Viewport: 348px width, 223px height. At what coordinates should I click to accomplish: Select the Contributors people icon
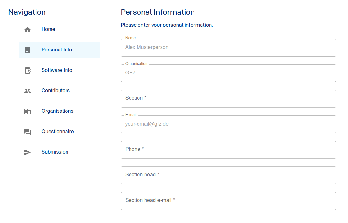28,91
